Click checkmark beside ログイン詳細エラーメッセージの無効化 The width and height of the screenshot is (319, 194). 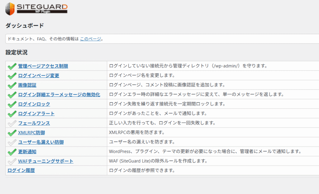point(12,95)
